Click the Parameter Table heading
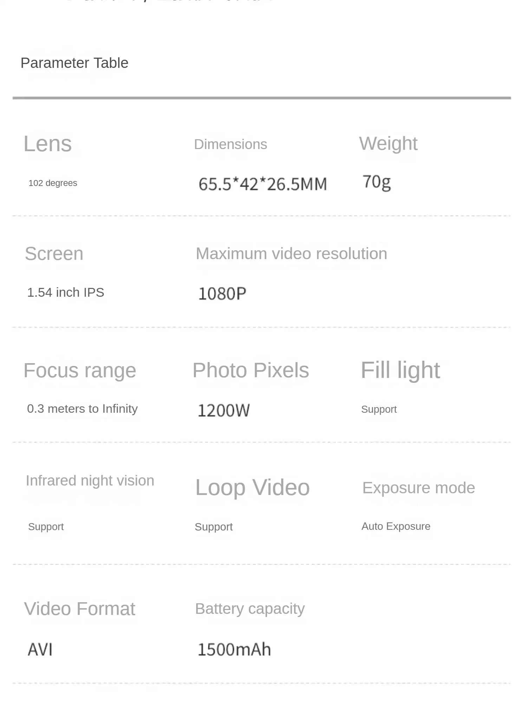The width and height of the screenshot is (527, 701). (74, 63)
